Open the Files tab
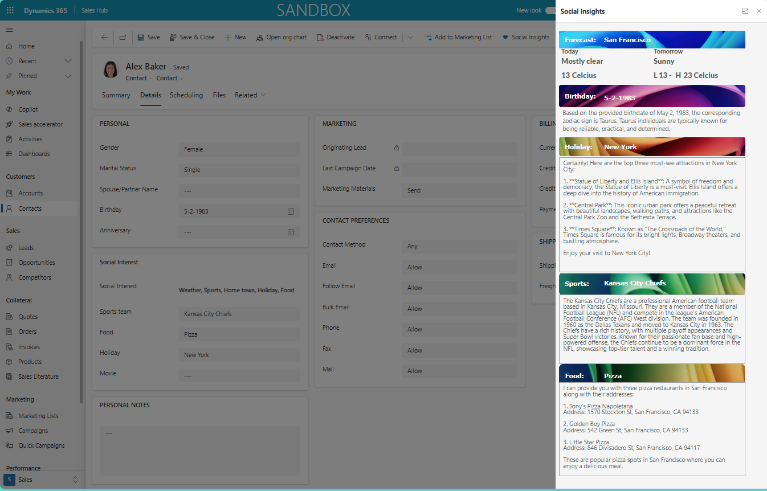The height and width of the screenshot is (491, 767). click(x=219, y=95)
